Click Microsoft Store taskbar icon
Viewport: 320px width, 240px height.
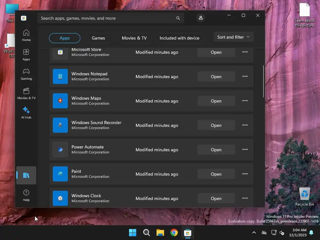(x=187, y=232)
